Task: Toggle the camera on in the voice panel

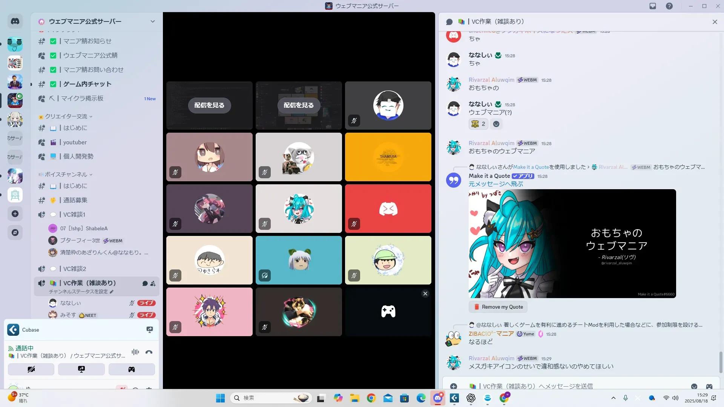Action: tap(31, 369)
